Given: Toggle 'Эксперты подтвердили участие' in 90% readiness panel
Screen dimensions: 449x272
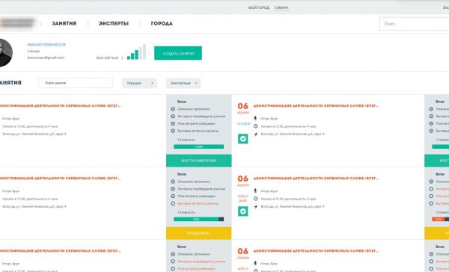Looking at the screenshot, I should (173, 189).
